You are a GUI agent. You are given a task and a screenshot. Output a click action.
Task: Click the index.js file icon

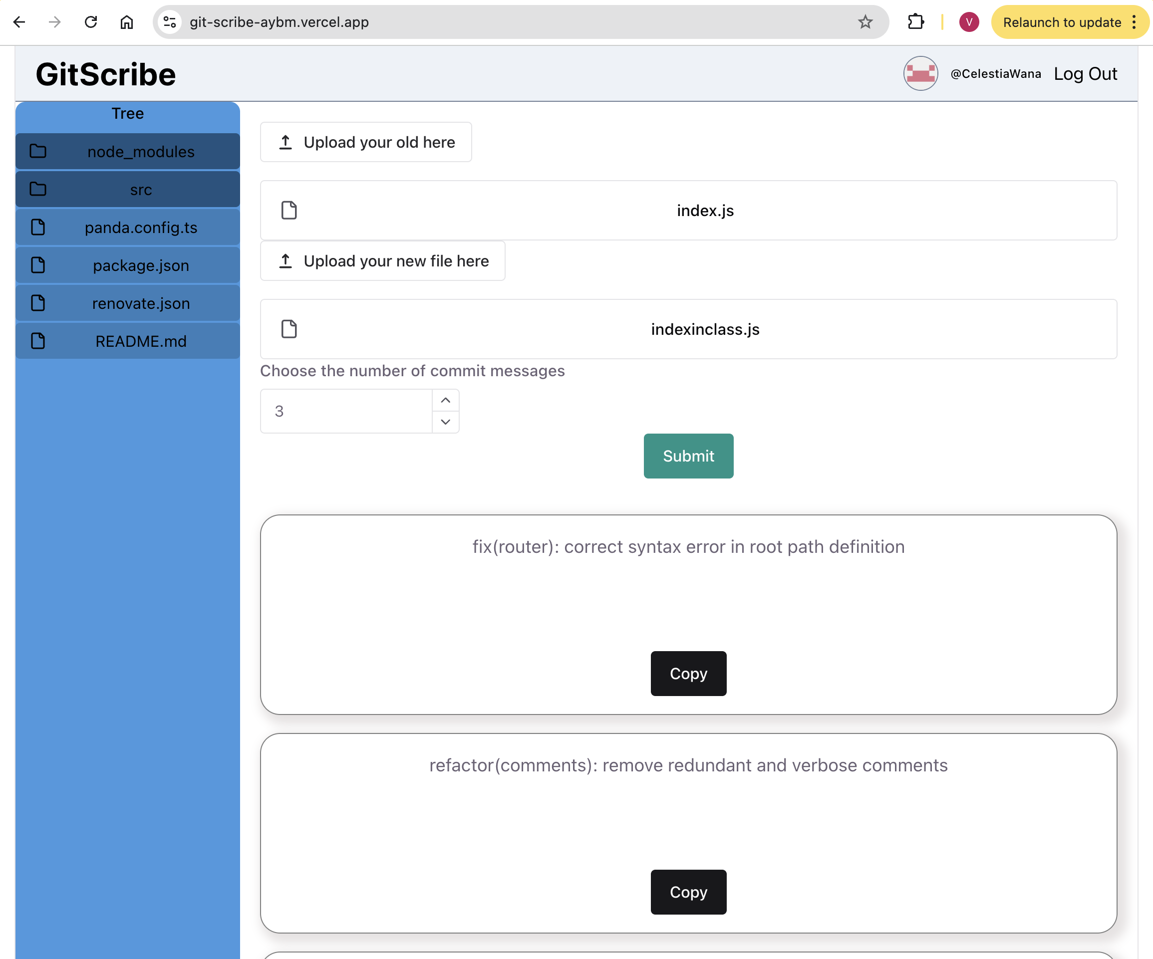(289, 210)
